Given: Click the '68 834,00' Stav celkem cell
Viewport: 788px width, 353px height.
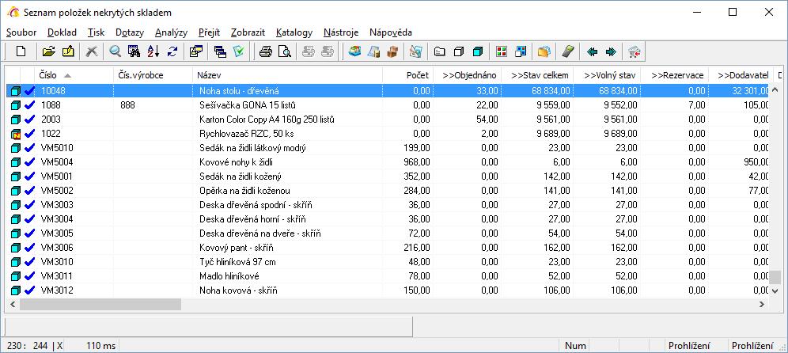Looking at the screenshot, I should 538,91.
